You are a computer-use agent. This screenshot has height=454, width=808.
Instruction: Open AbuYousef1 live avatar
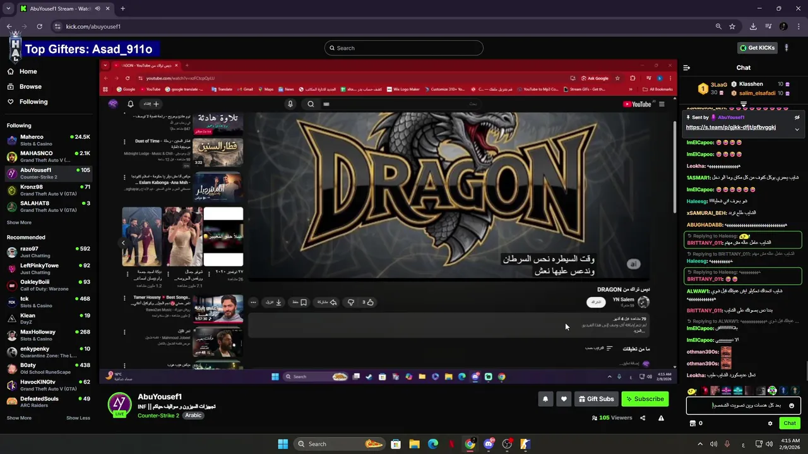coord(119,405)
